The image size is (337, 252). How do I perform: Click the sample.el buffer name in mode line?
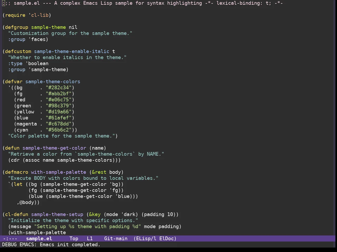tap(39, 238)
